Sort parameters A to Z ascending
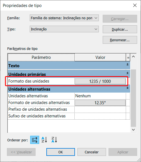Viewport: 141px width, 162px height. (44, 140)
